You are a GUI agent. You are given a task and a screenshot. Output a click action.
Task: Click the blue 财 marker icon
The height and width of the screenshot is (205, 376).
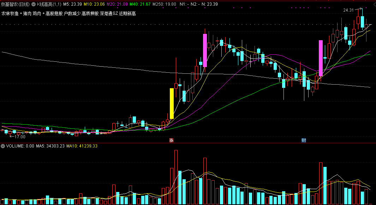[304, 140]
